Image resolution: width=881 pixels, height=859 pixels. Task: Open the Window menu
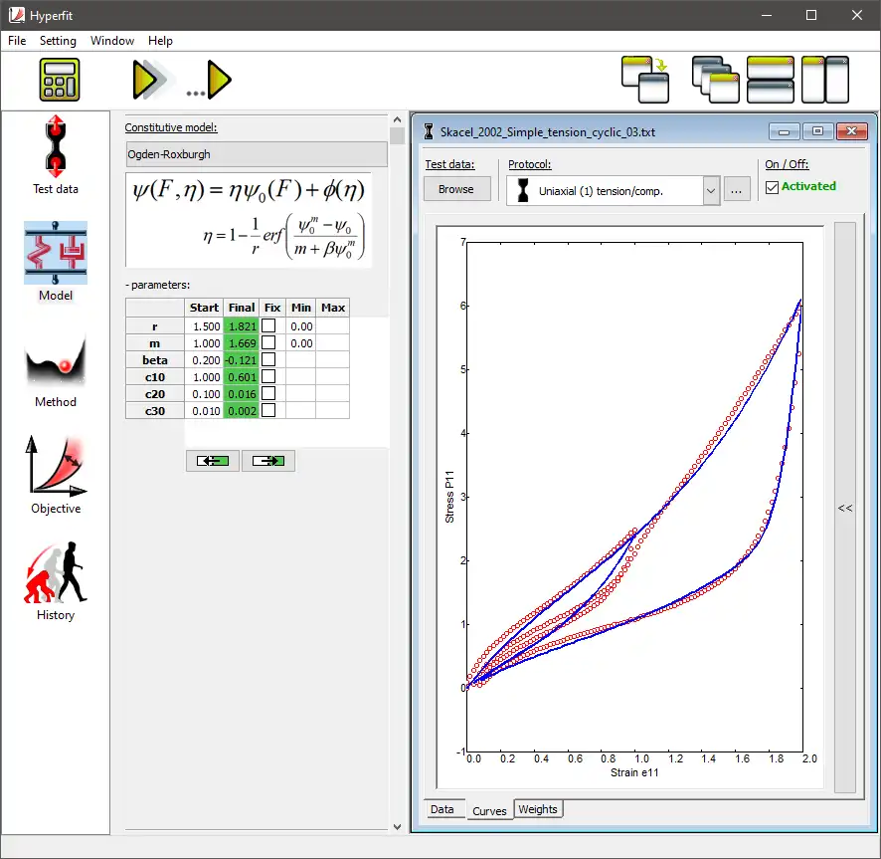(x=112, y=41)
